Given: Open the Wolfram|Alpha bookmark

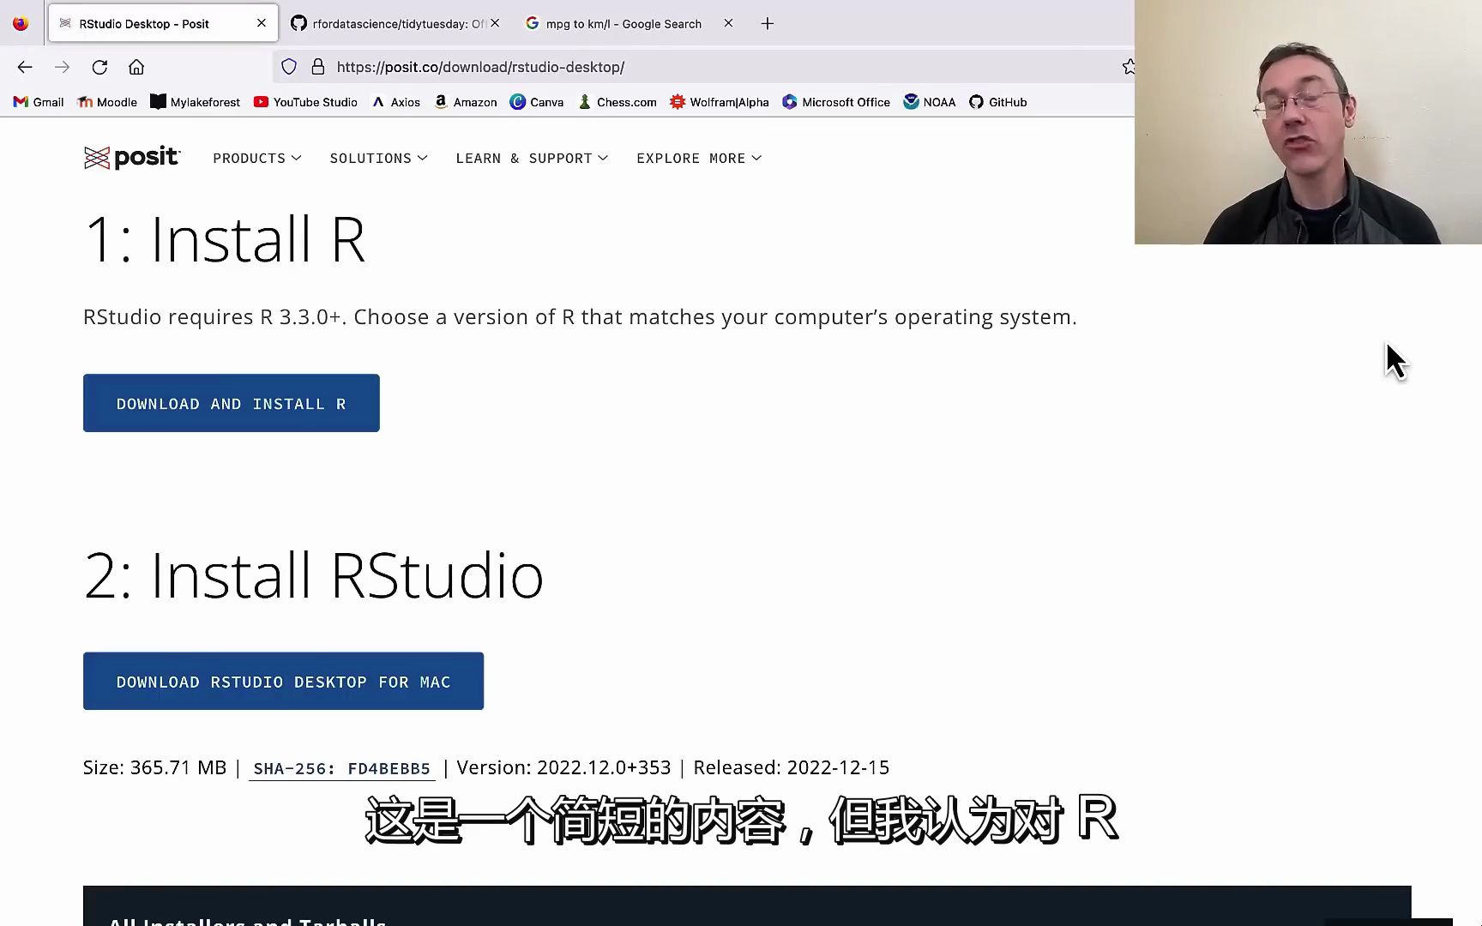Looking at the screenshot, I should point(720,102).
